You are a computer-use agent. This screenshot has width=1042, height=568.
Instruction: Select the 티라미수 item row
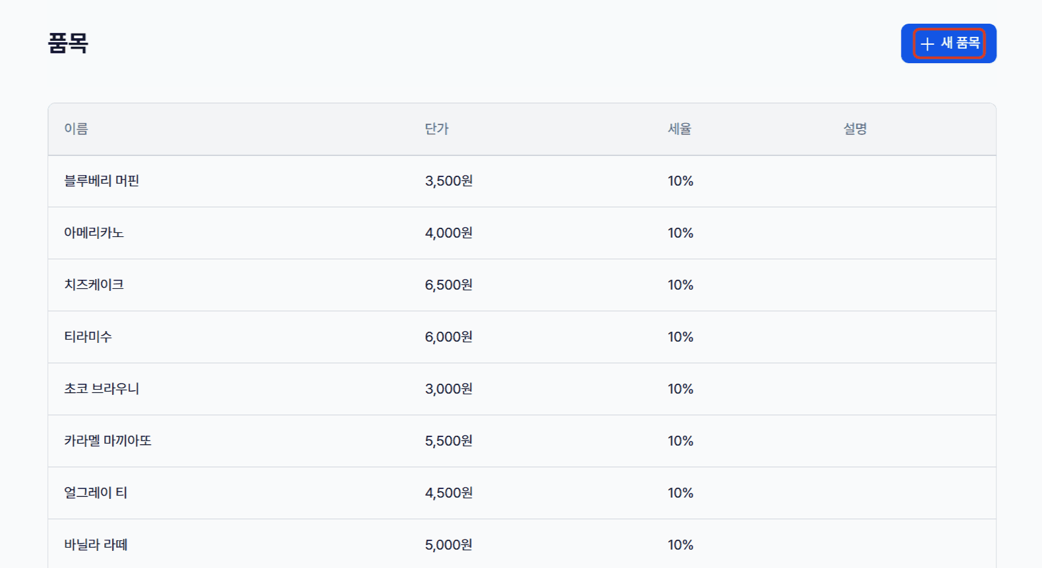522,337
